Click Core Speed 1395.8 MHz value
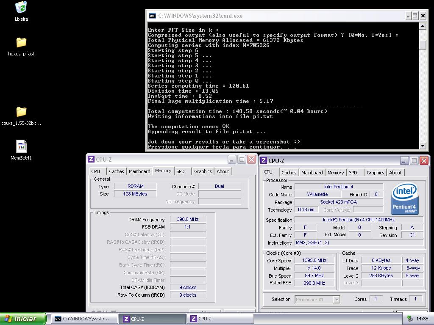434x325 pixels. point(314,260)
